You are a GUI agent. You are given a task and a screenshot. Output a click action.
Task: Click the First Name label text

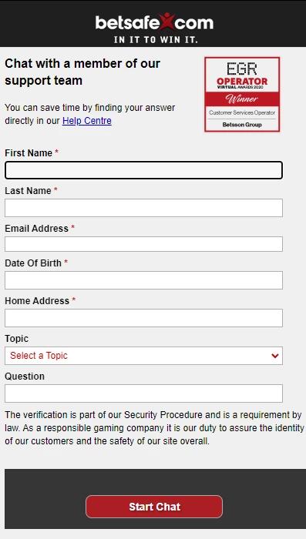click(29, 153)
